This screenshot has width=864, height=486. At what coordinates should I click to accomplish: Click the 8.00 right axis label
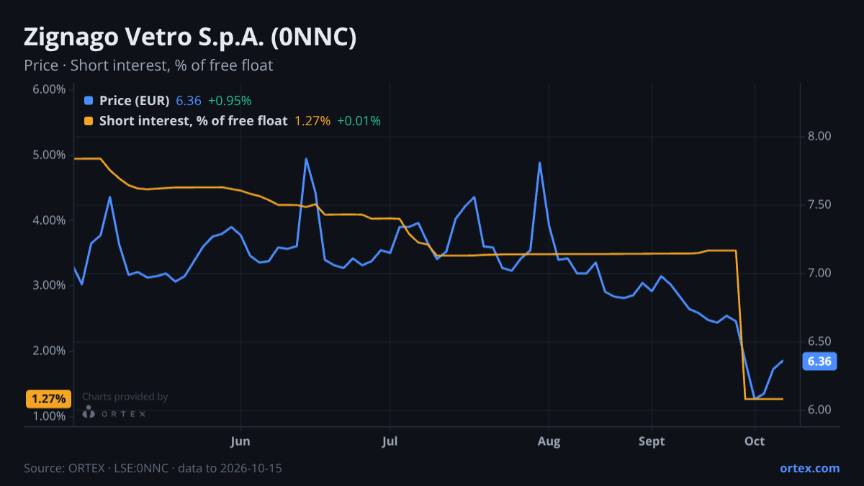tap(819, 136)
